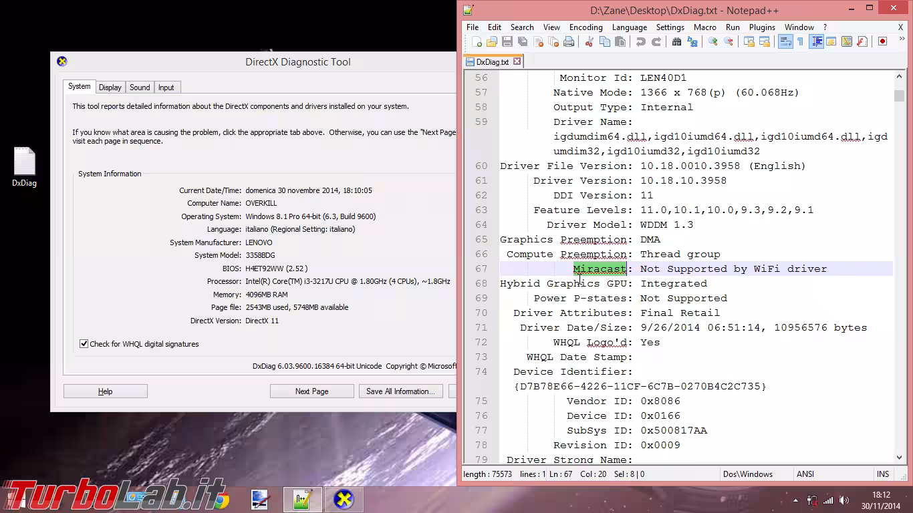Image resolution: width=913 pixels, height=513 pixels.
Task: Open the Find dialog via the binoculars icon
Action: [678, 41]
